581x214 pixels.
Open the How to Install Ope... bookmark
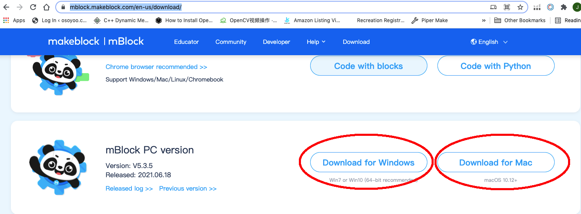pos(184,20)
